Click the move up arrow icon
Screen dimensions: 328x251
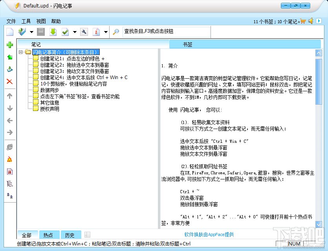pyautogui.click(x=9, y=96)
